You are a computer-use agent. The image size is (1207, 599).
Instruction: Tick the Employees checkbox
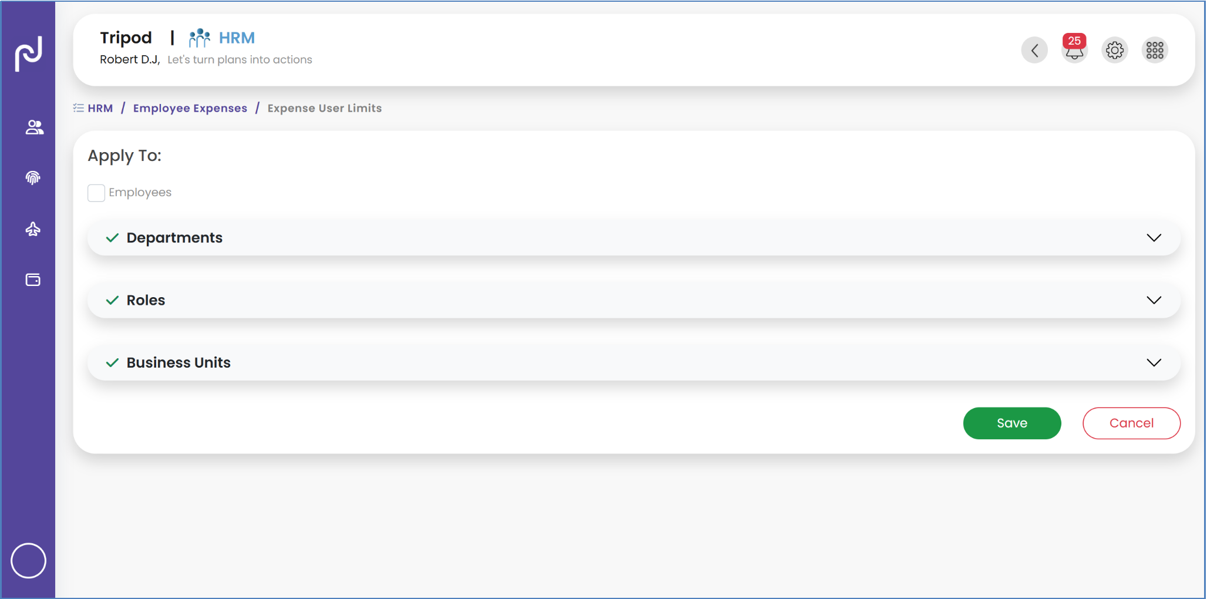(x=96, y=193)
